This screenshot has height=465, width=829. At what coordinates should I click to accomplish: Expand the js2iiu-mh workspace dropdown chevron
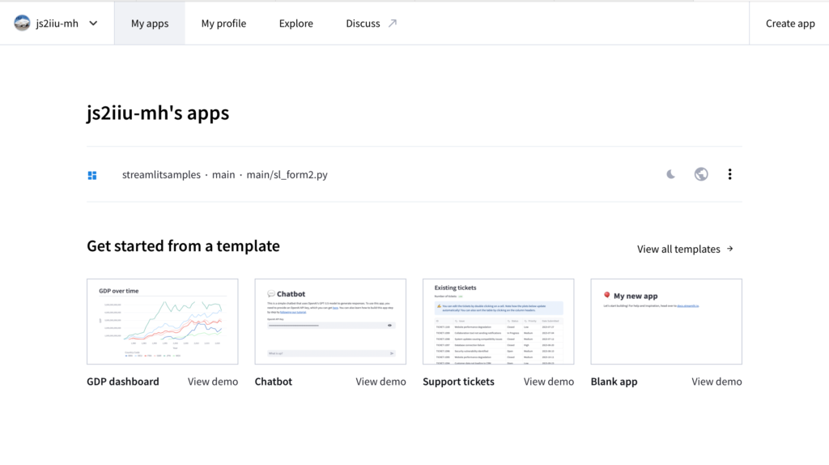click(x=93, y=23)
